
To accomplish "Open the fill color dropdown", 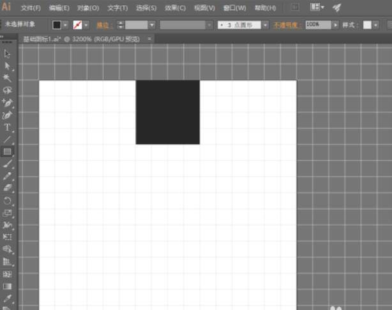I will pyautogui.click(x=66, y=25).
